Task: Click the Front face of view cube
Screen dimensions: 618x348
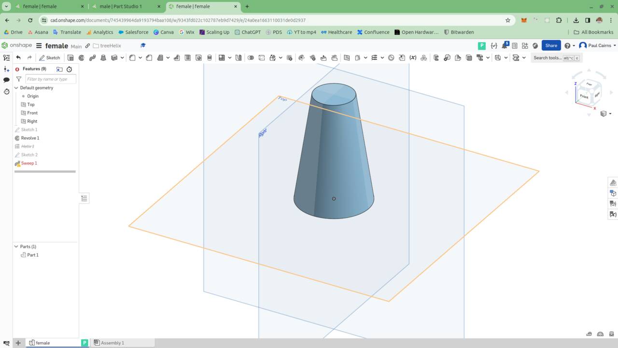Action: [x=584, y=96]
